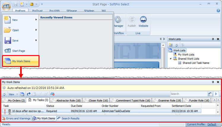This screenshot has height=127, width=222.
Task: Click the single checkmark icon in My Work Items toolbar
Action: pyautogui.click(x=40, y=94)
